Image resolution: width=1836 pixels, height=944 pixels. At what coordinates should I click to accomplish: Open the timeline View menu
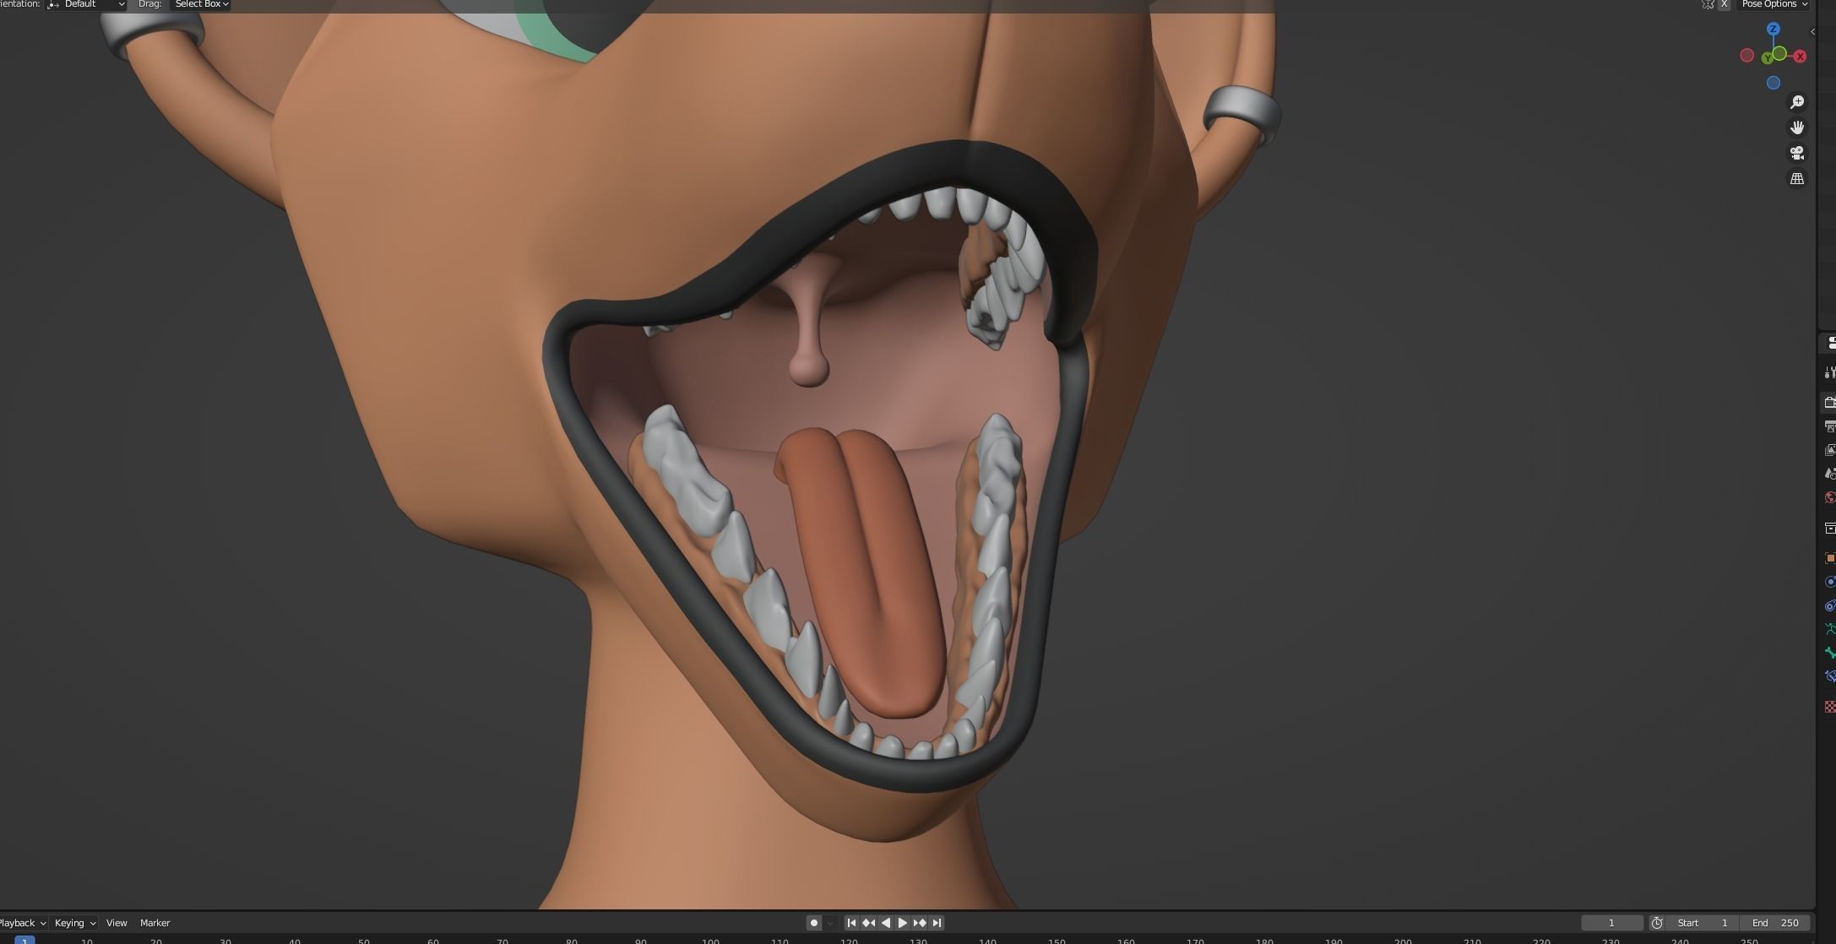pos(117,923)
